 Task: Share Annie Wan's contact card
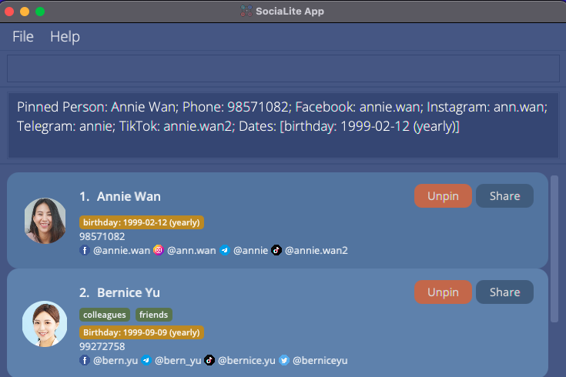tap(504, 196)
